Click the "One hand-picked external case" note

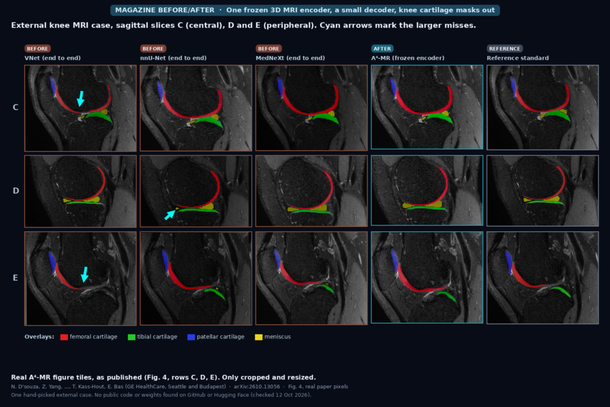[x=161, y=395]
